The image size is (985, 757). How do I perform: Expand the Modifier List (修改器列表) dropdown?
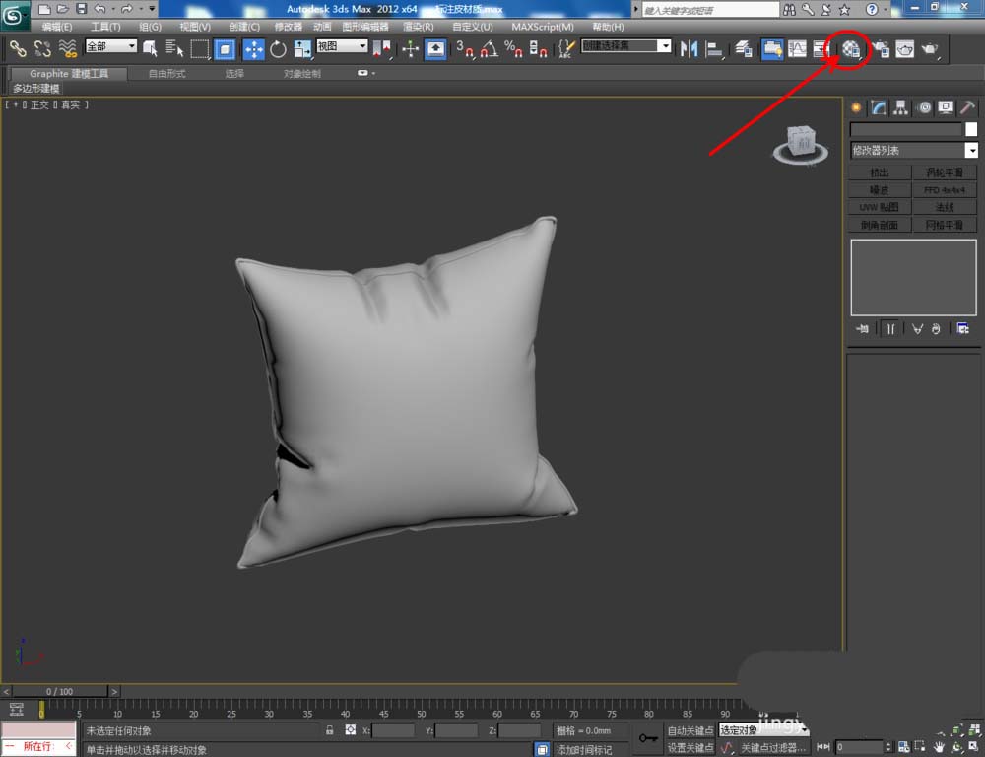pyautogui.click(x=971, y=151)
